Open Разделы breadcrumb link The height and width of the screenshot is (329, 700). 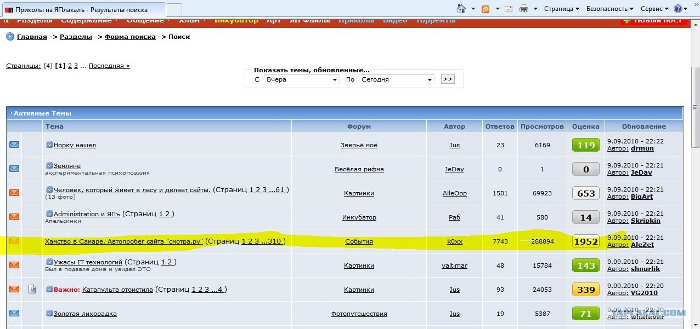76,37
